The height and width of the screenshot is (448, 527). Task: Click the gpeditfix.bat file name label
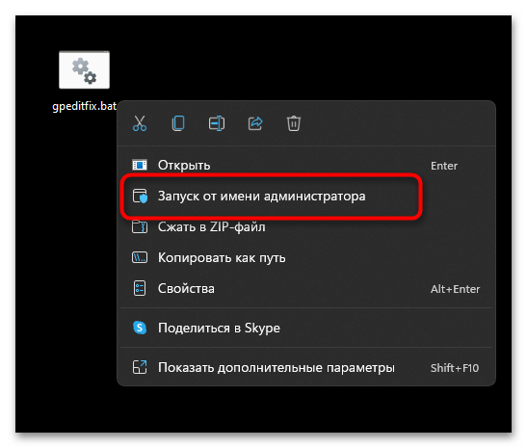(85, 106)
